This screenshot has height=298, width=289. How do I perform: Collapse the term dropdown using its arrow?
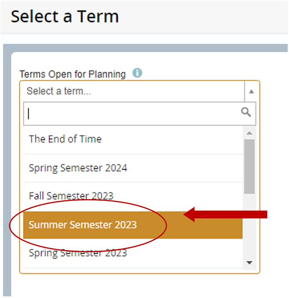[251, 91]
